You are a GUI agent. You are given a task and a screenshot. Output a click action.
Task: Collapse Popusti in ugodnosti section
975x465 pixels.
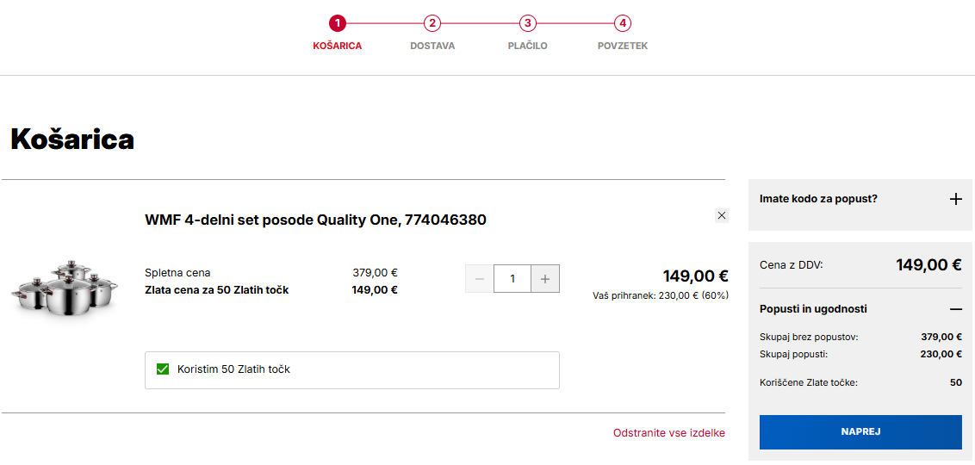[x=956, y=309]
